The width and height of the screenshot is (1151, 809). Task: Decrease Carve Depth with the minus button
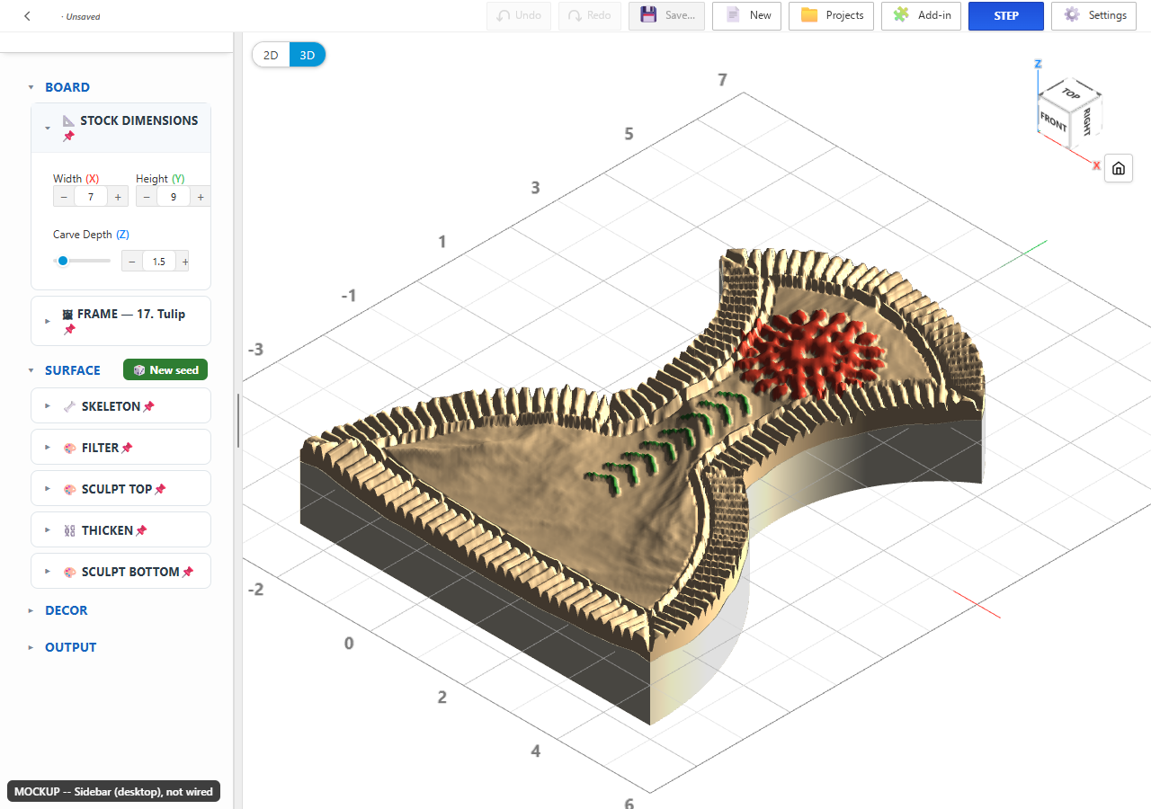click(131, 262)
